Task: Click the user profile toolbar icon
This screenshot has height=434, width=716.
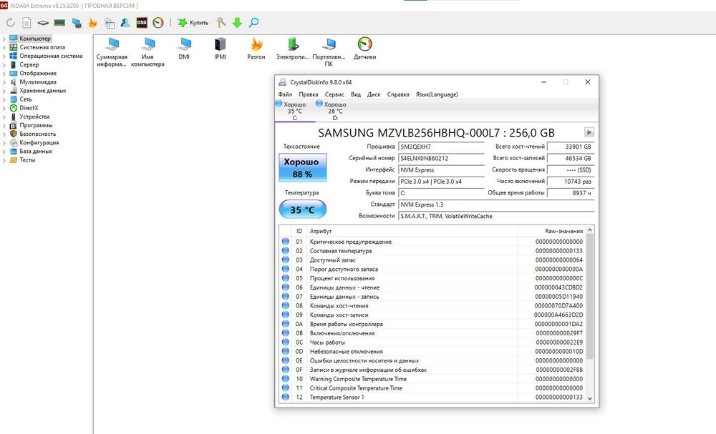Action: (125, 22)
